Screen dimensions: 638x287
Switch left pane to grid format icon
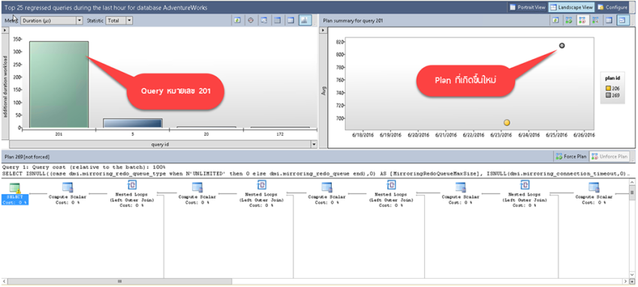point(278,20)
